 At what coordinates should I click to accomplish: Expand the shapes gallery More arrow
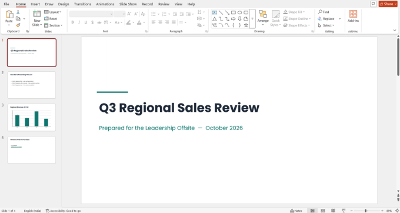click(x=252, y=19)
